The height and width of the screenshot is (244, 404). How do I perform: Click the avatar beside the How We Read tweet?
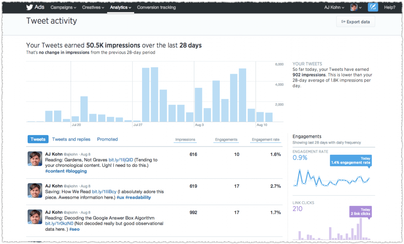coord(35,190)
